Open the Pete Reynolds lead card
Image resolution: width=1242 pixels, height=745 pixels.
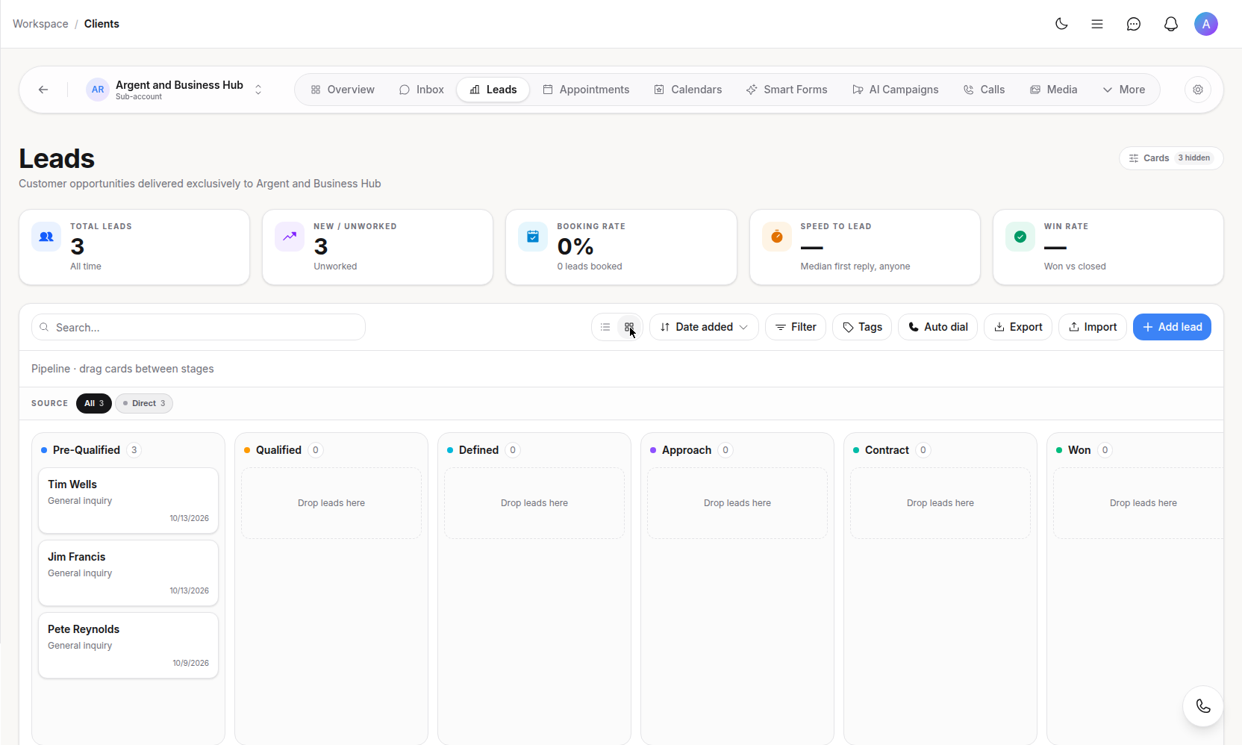tap(128, 645)
